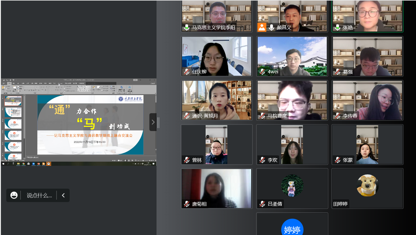
Task: Click the Chrome icon in the shared taskbar
Action: 24,164
